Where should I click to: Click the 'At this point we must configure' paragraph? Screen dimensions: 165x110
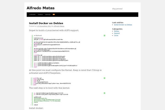coord(65,71)
